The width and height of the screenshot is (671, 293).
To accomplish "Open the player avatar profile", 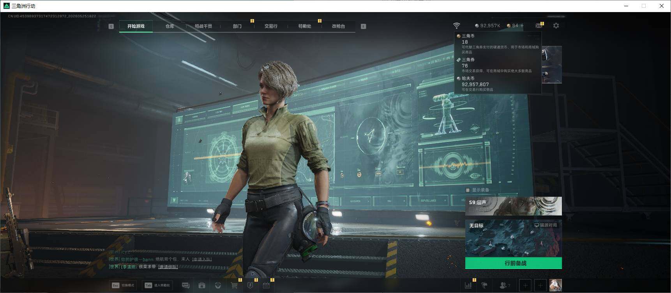I will (555, 285).
